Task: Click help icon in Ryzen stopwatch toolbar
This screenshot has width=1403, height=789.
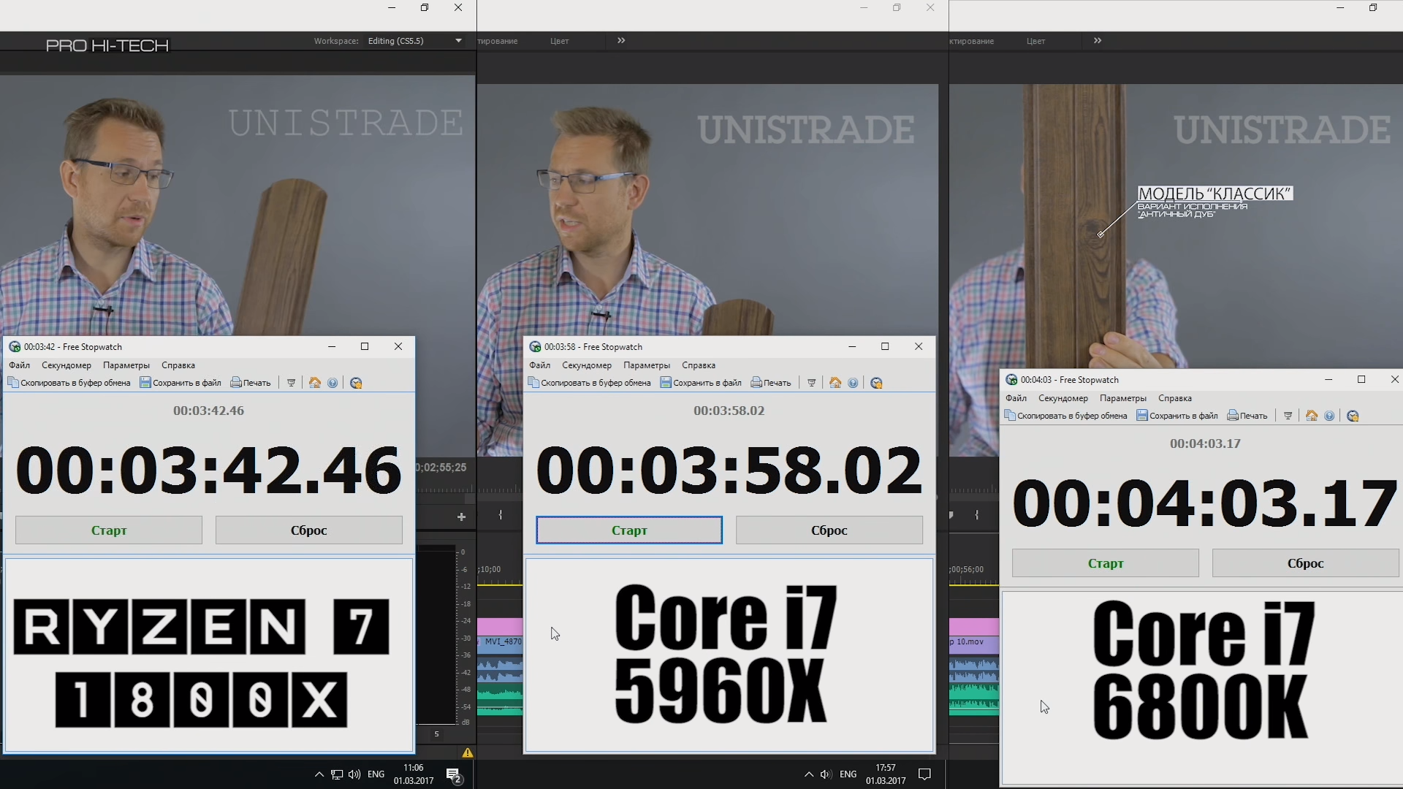Action: (x=332, y=383)
